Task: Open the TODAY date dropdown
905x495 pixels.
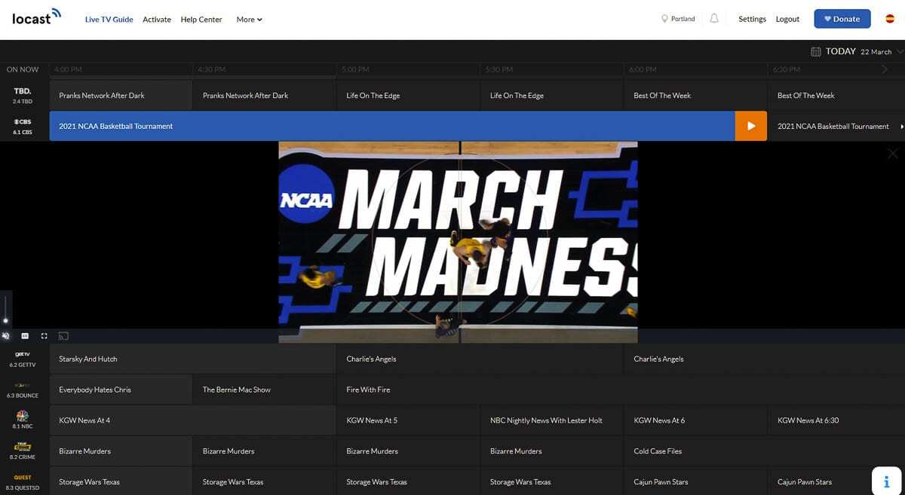Action: point(857,51)
